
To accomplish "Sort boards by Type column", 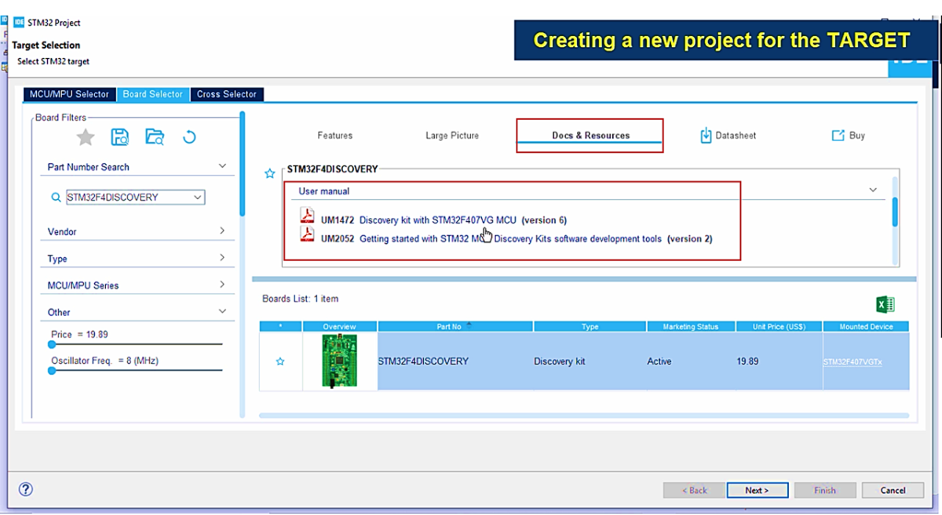I will [x=590, y=327].
